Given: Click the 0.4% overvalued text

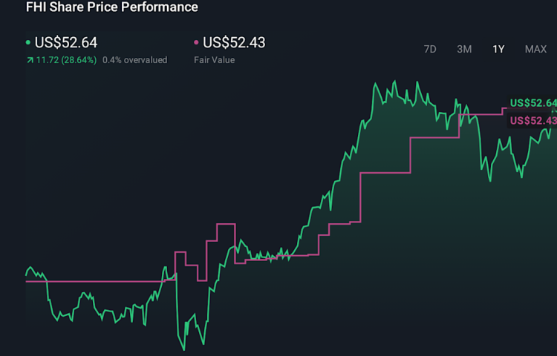Looking at the screenshot, I should (134, 60).
